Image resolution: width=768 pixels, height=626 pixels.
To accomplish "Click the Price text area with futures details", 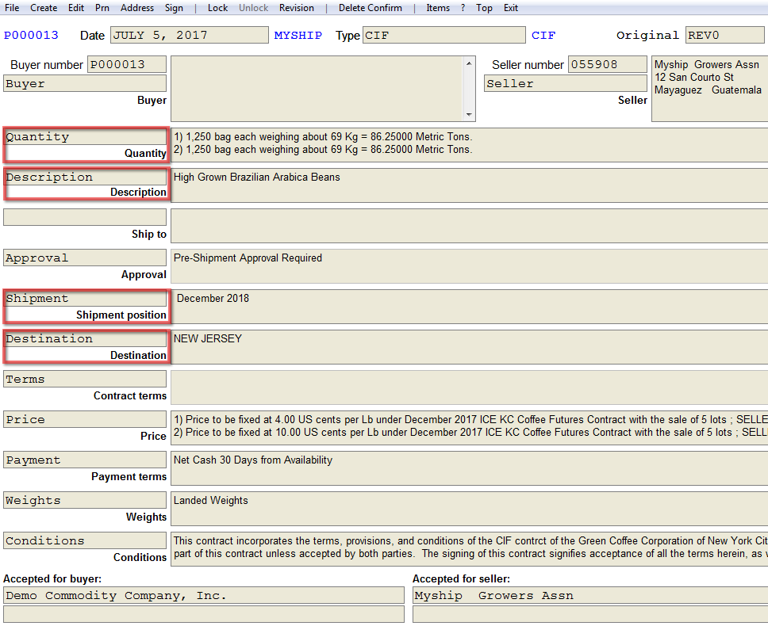I will click(469, 428).
